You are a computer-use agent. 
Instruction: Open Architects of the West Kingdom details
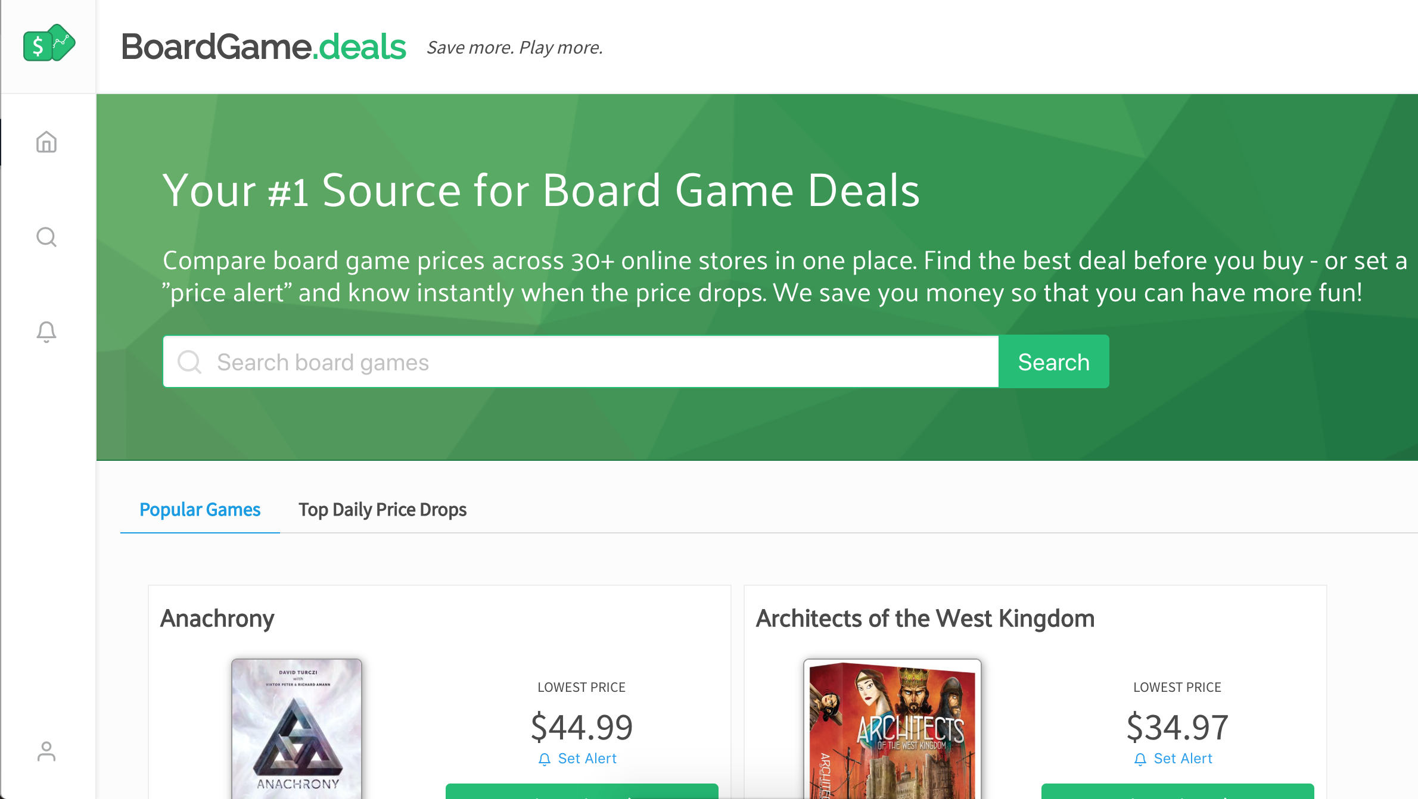925,618
